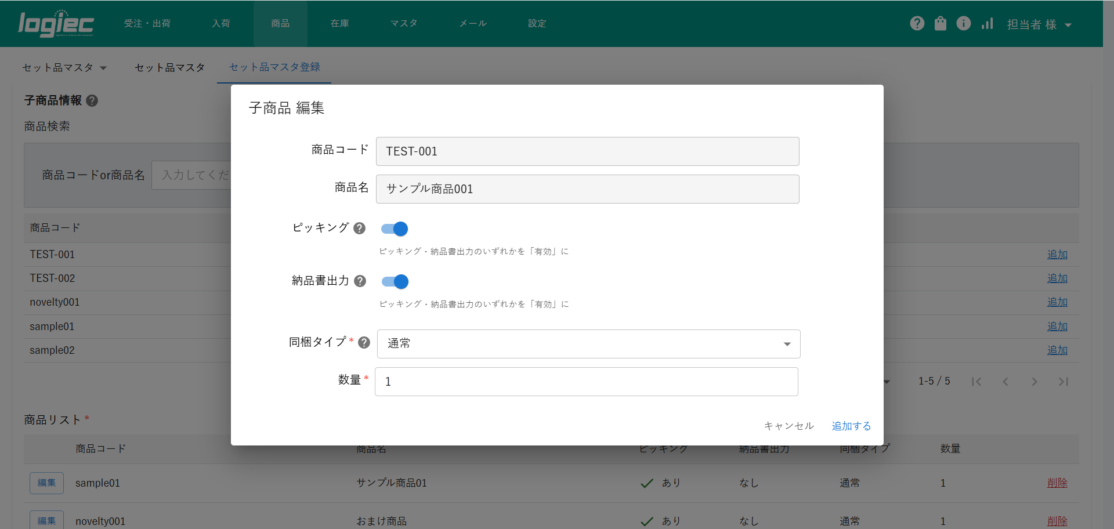Viewport: 1114px width, 529px height.
Task: Click the info circle icon in header
Action: coord(963,23)
